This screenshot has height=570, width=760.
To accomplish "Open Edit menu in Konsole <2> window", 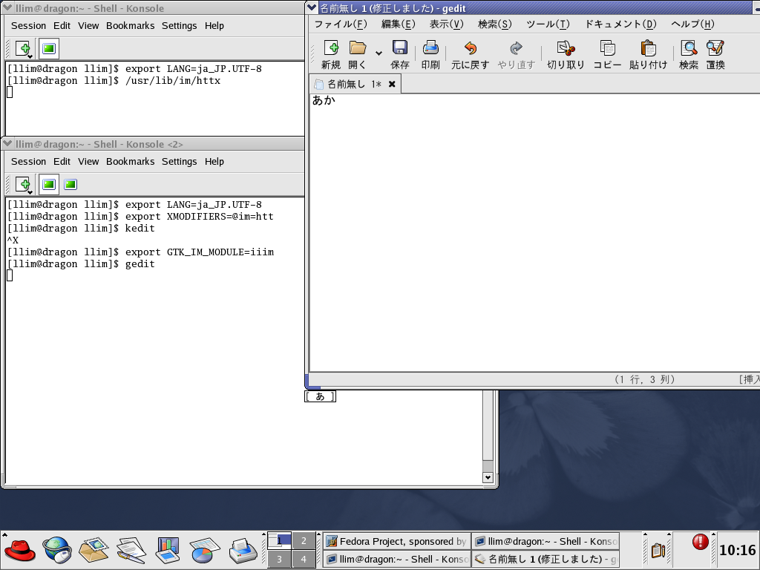I will 62,161.
